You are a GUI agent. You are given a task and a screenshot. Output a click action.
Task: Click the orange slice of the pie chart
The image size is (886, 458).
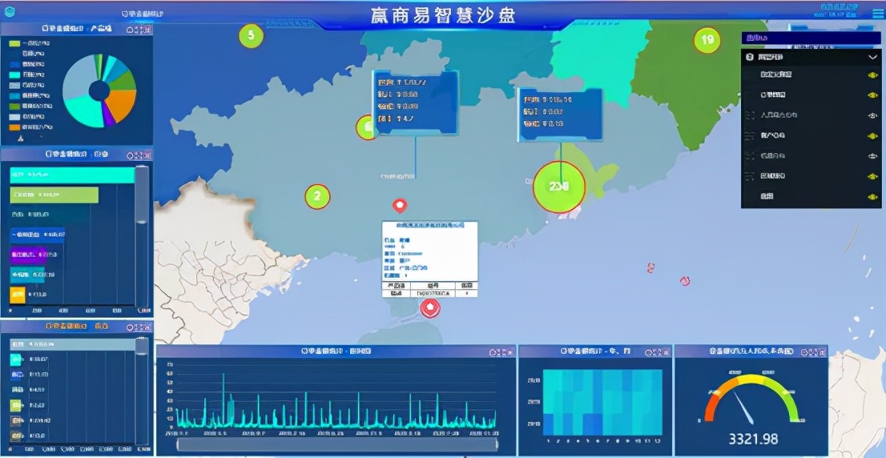coord(122,106)
